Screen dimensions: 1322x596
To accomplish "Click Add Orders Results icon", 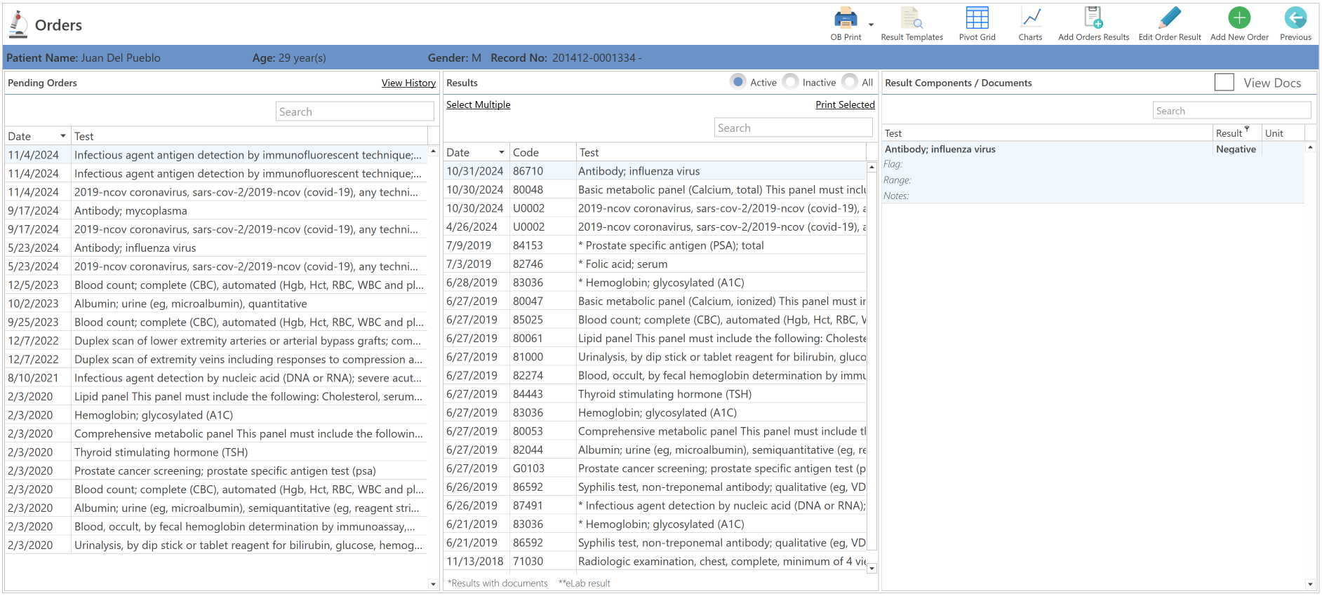I will [x=1093, y=18].
